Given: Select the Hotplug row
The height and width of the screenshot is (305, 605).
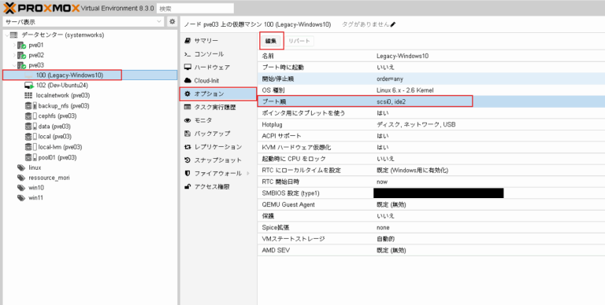Looking at the screenshot, I should (432, 124).
